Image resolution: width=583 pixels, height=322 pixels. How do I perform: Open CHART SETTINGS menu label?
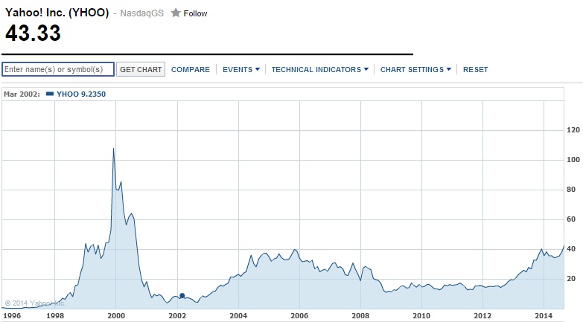pos(412,69)
